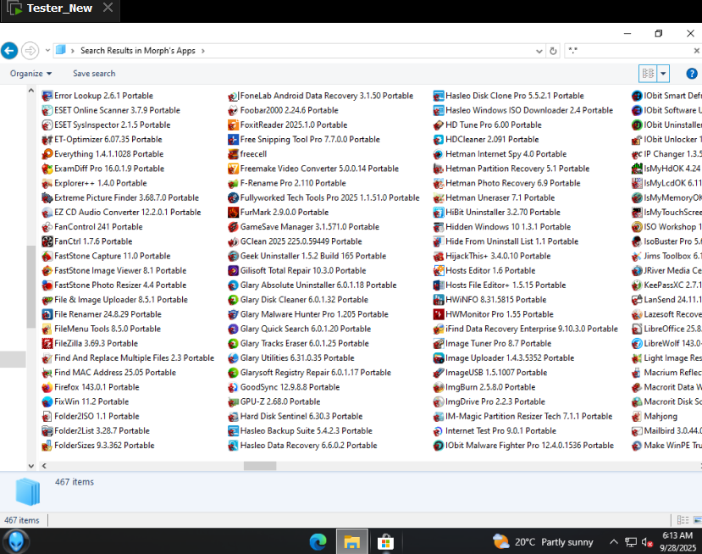Screen dimensions: 702x554
Task: Click the LibreOffice icon in the last column
Action: pos(637,330)
